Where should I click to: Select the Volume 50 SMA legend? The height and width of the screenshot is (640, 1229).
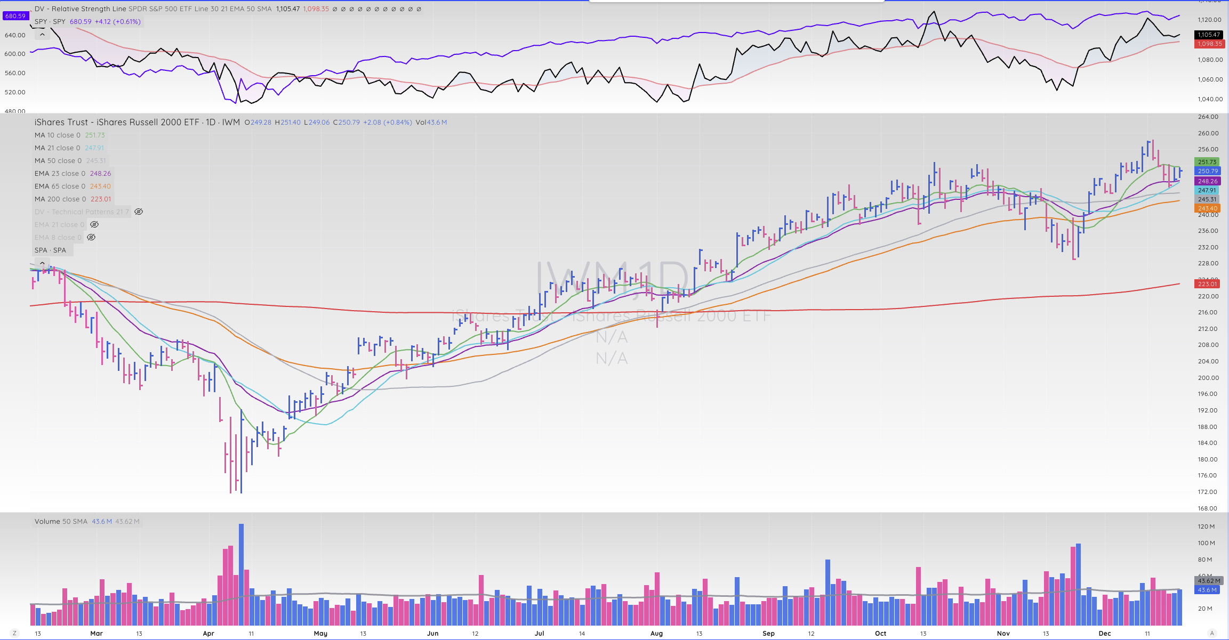(61, 522)
